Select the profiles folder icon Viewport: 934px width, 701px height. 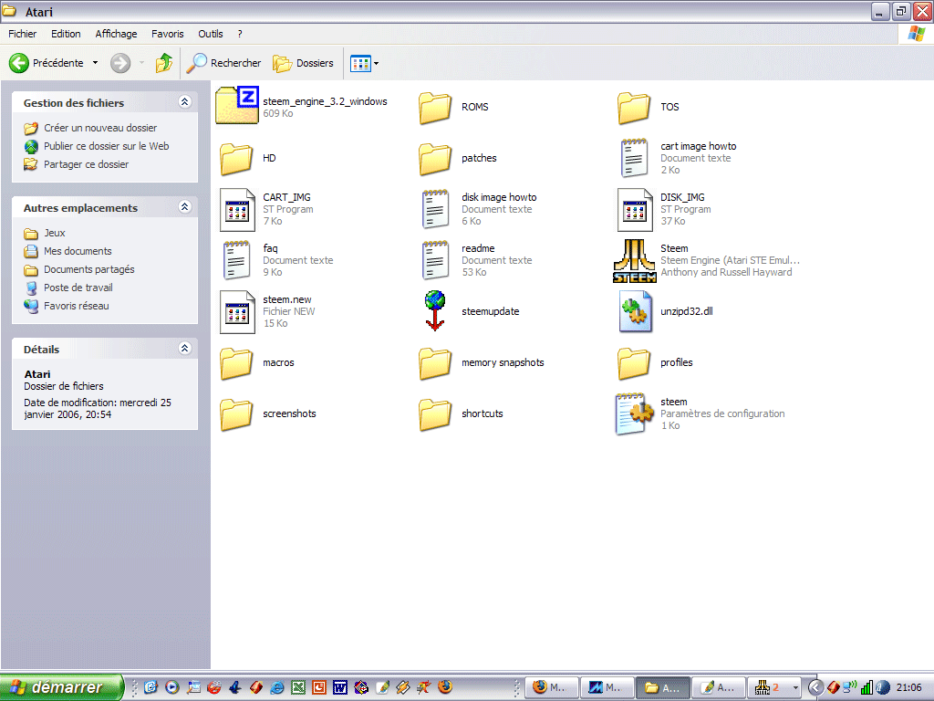(634, 363)
